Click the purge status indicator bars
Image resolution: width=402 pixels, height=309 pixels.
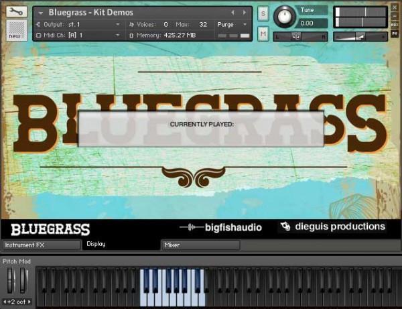tap(234, 36)
